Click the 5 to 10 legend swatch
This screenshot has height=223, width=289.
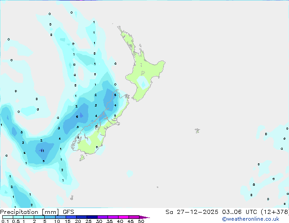tap(50, 217)
